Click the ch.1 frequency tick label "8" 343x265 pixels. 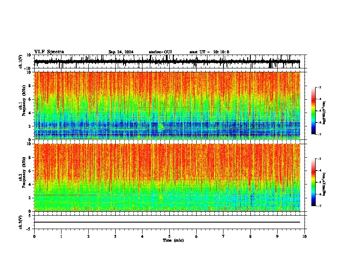point(30,86)
